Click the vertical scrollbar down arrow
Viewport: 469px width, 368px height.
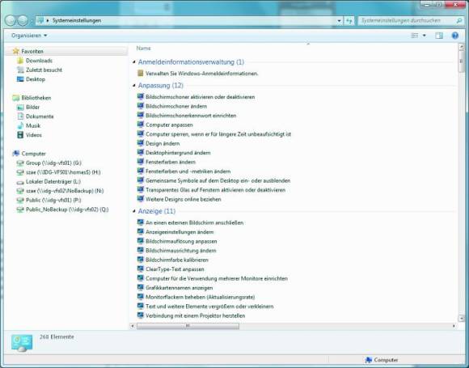click(461, 319)
